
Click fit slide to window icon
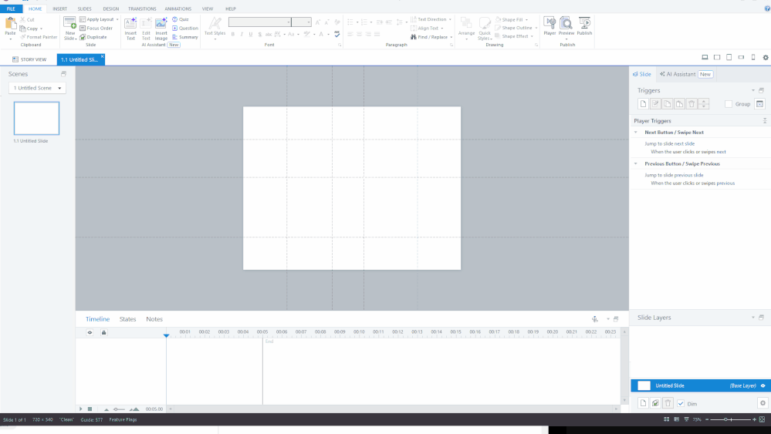click(763, 419)
